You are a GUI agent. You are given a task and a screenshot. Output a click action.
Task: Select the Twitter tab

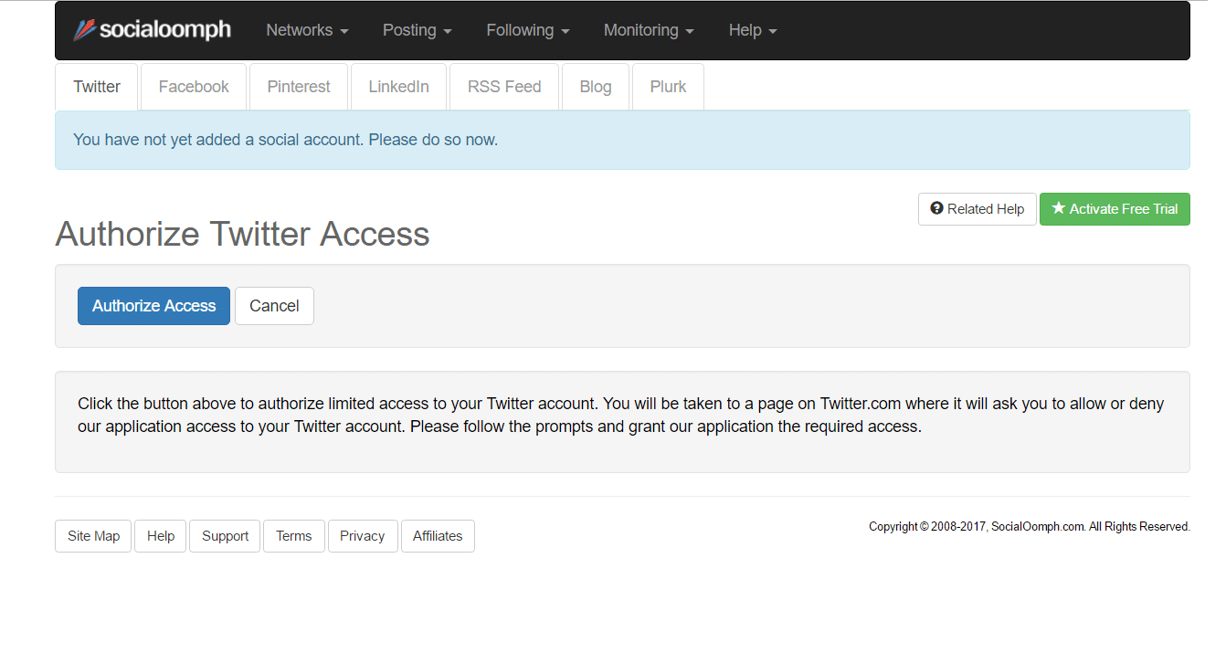(x=97, y=87)
